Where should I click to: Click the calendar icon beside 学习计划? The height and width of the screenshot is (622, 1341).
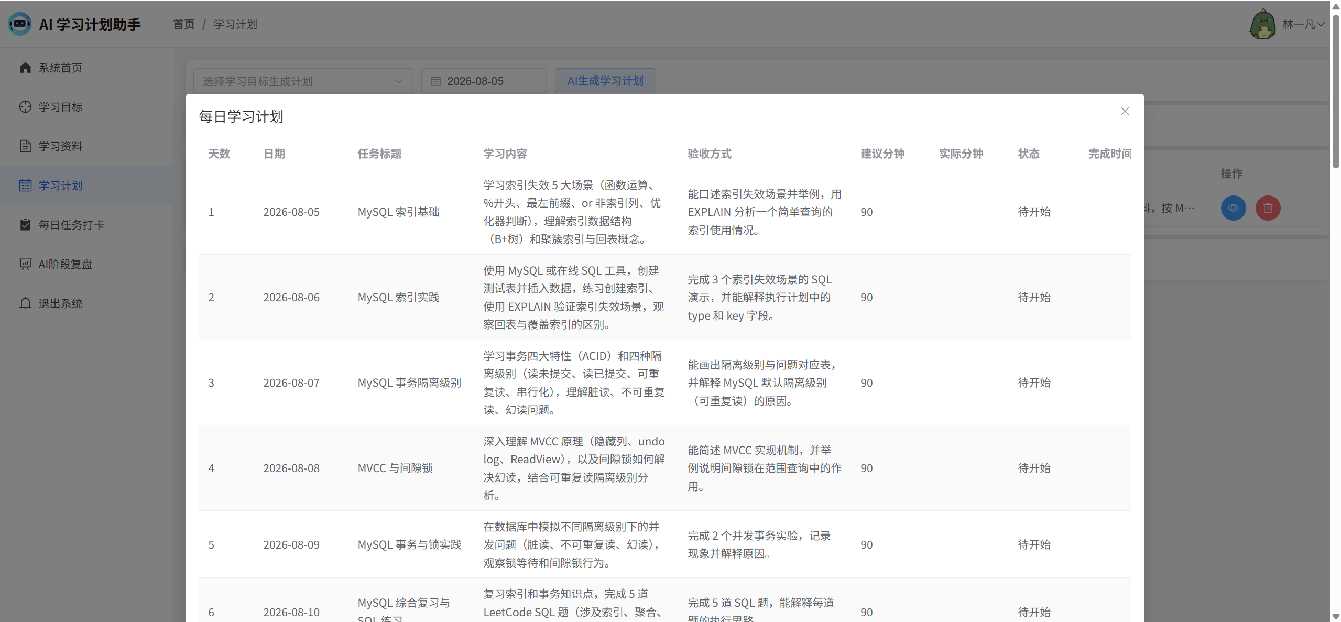point(25,185)
